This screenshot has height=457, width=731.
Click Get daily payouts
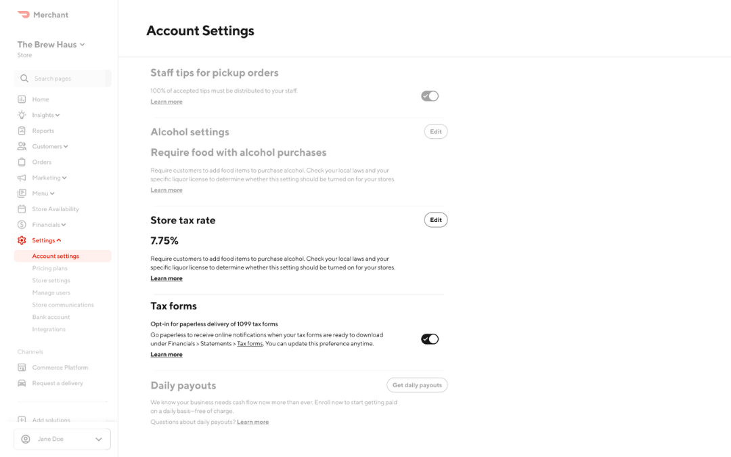[x=417, y=385]
